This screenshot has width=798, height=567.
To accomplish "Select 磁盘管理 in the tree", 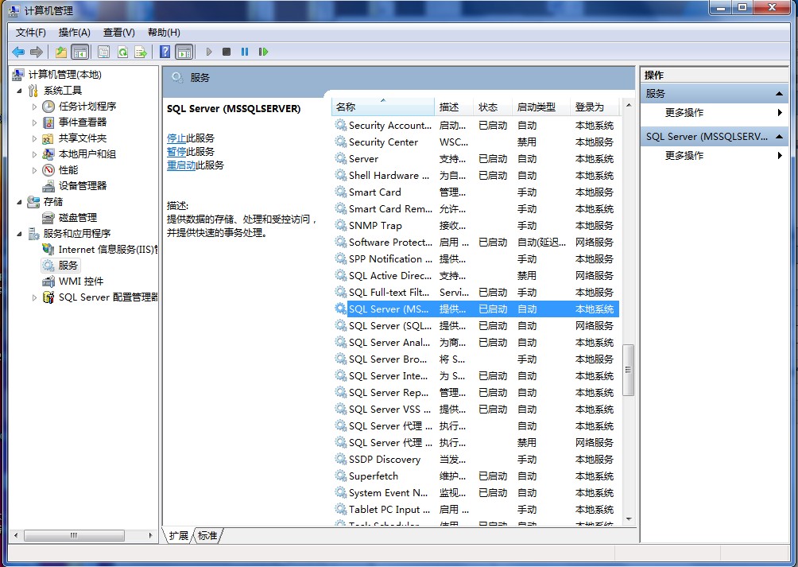I will pyautogui.click(x=78, y=217).
